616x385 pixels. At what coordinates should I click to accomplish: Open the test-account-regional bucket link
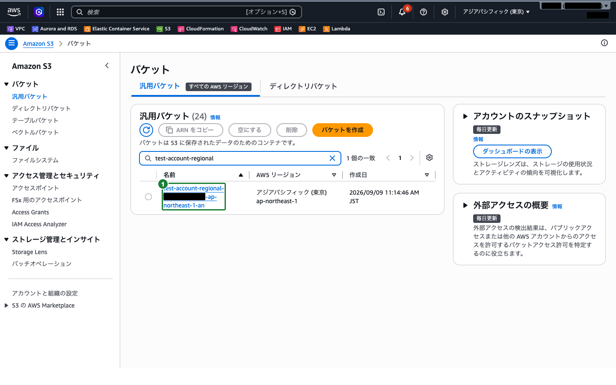(x=193, y=197)
